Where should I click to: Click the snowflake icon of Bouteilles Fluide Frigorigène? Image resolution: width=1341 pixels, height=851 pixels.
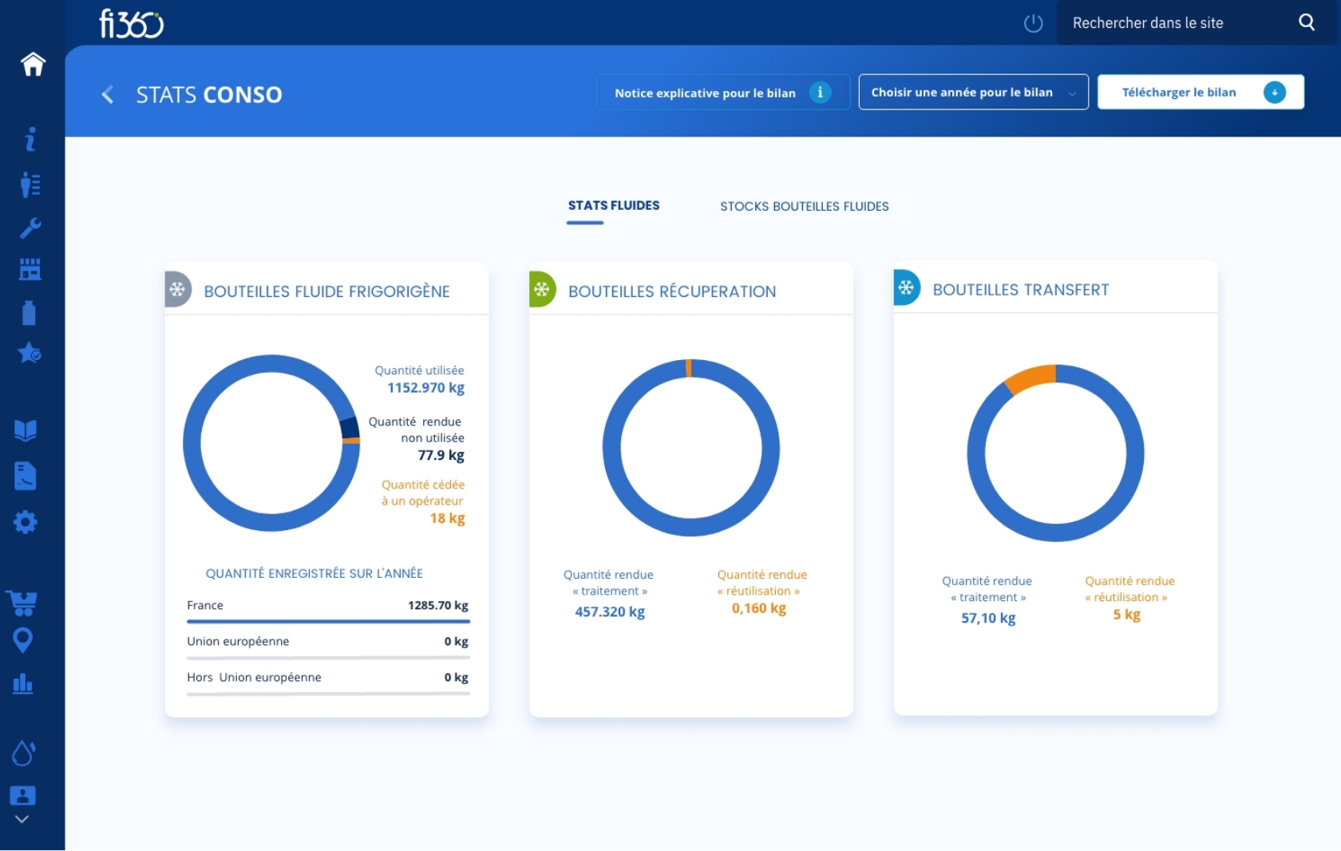(x=177, y=289)
